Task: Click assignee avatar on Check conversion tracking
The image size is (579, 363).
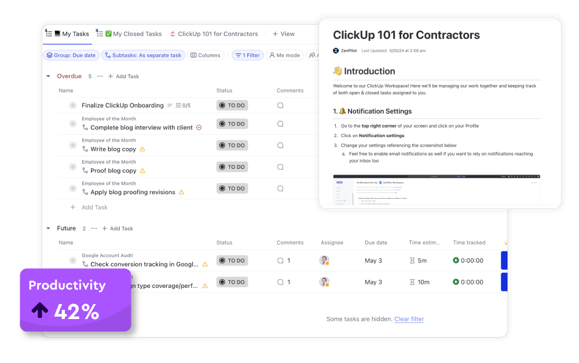Action: point(324,260)
